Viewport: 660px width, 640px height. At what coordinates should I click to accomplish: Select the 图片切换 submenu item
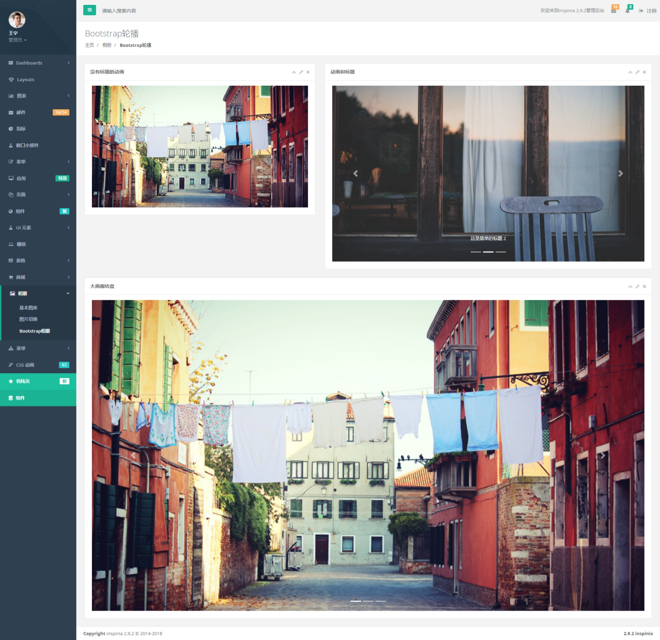tap(28, 319)
